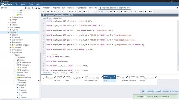
Task: Click the Browser panel horizontal scrollbar
Action: tap(16, 99)
